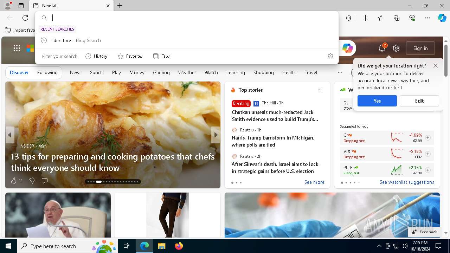Open address bar search settings gear
450x253 pixels.
click(x=330, y=56)
